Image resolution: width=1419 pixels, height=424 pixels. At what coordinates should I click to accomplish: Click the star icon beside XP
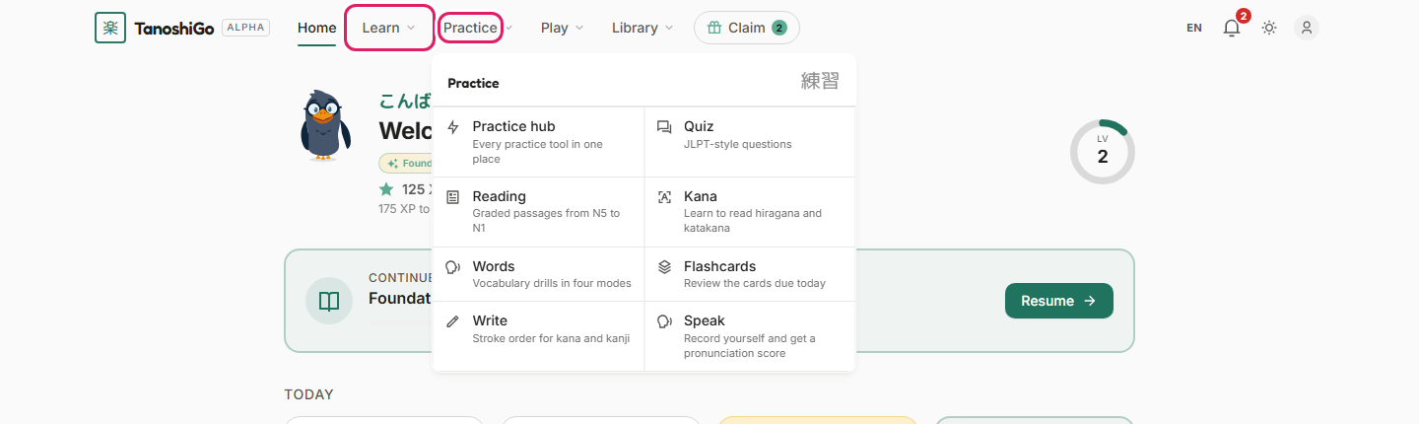click(x=386, y=189)
